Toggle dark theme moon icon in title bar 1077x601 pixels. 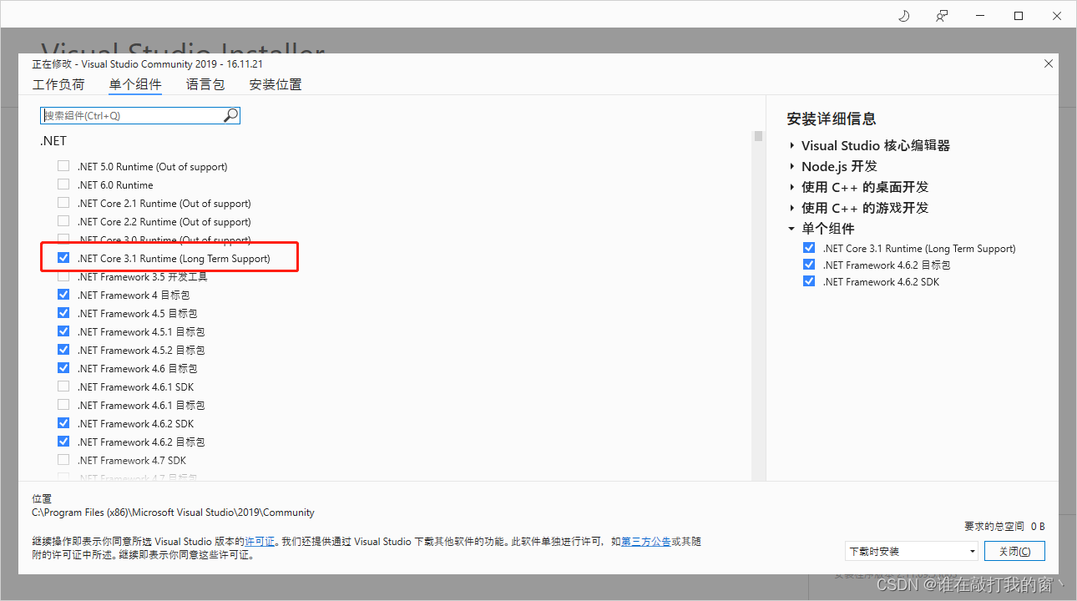pyautogui.click(x=903, y=15)
